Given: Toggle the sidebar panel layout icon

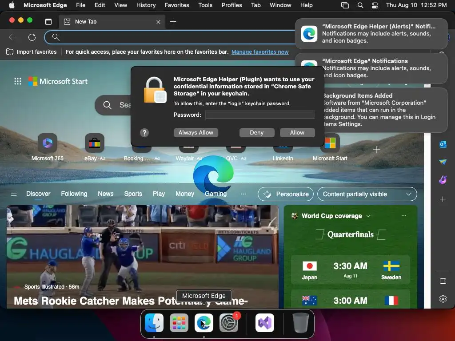Looking at the screenshot, I should [443, 281].
